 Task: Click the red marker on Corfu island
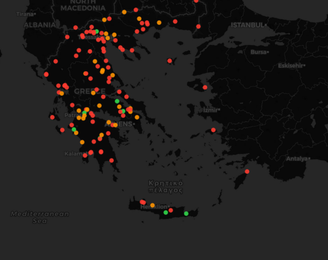(x=46, y=74)
